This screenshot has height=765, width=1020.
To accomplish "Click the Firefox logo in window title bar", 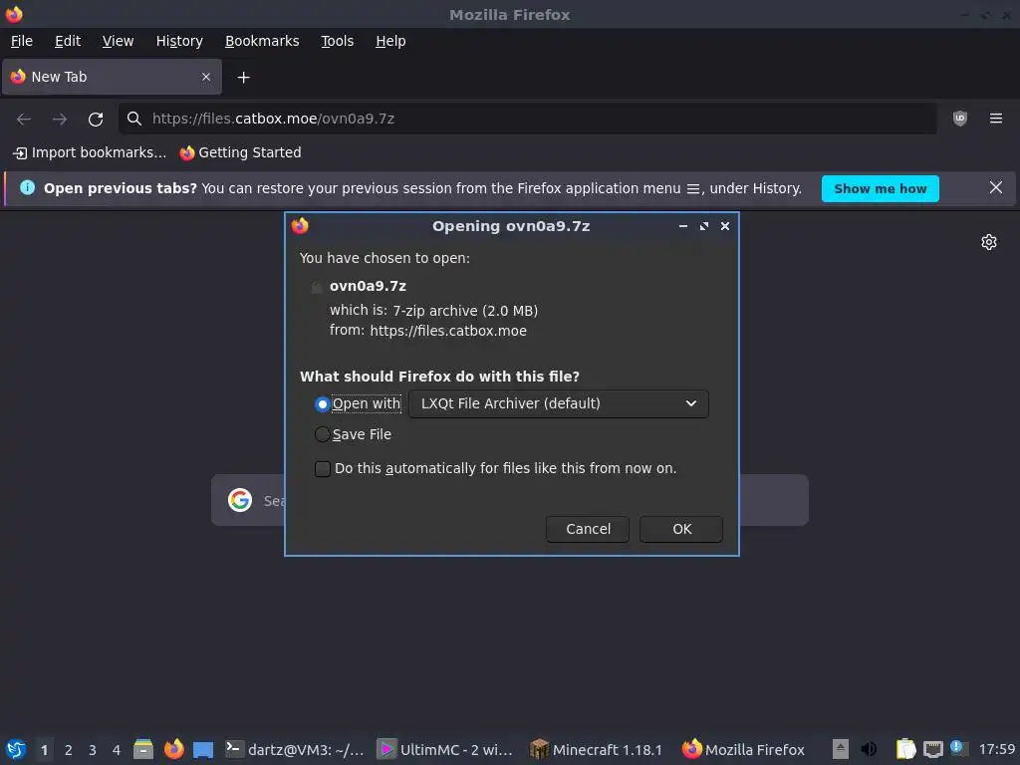I will pos(14,14).
